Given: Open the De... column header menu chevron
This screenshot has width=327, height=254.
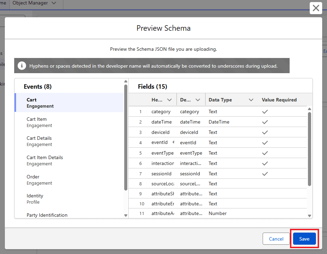Looking at the screenshot, I should click(x=198, y=100).
